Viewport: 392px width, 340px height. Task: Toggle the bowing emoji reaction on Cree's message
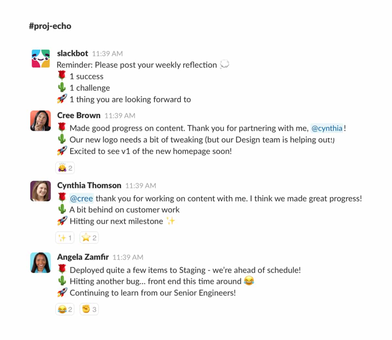pos(65,168)
